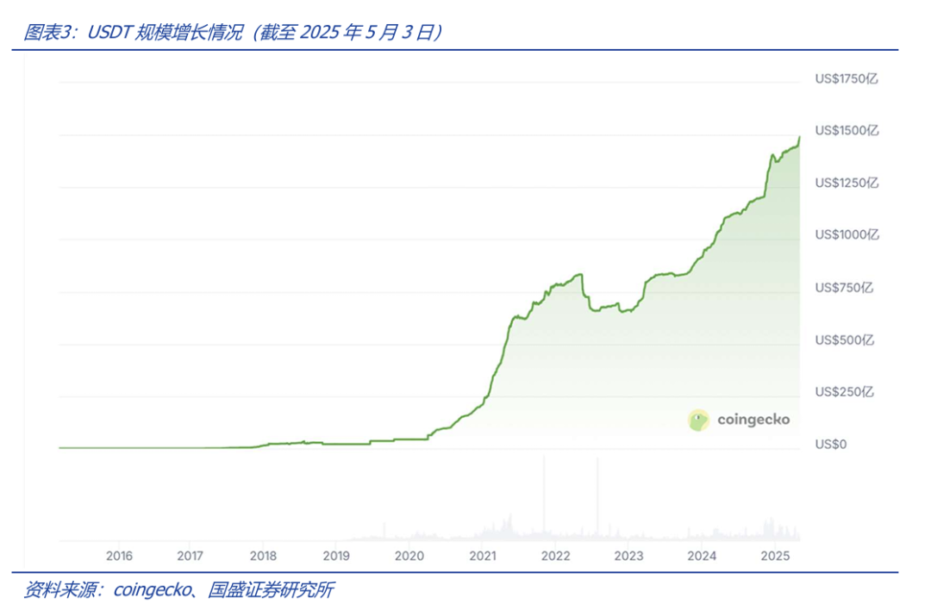Viewport: 931px width, 604px height.
Task: Select the US$1750亿 y-axis label
Action: click(x=847, y=79)
